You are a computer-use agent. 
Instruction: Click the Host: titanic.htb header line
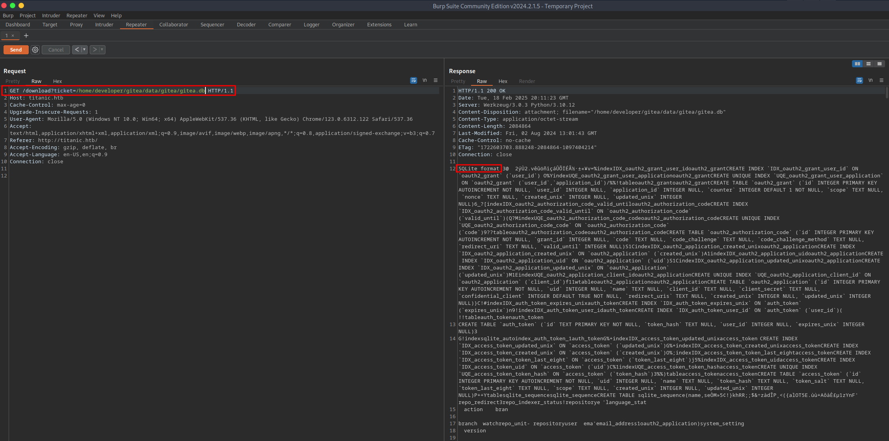[x=37, y=98]
